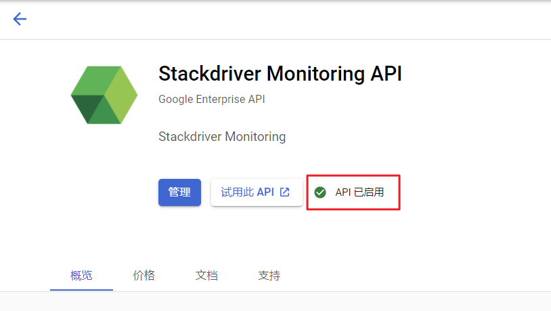Click the blue underline beneath 概览

click(x=81, y=289)
